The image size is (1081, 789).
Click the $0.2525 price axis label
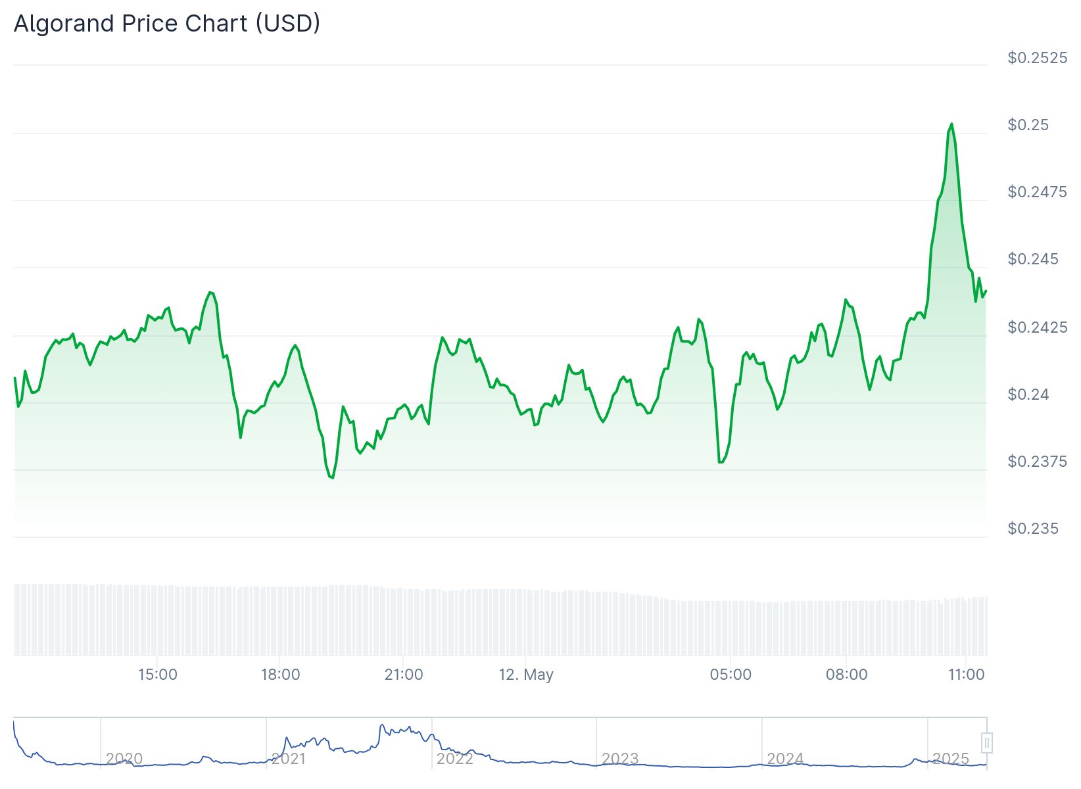click(1037, 58)
